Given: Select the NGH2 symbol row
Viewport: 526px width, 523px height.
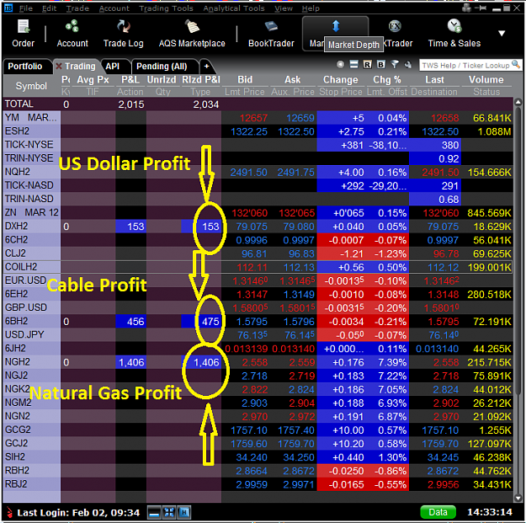Looking at the screenshot, I should 258,362.
